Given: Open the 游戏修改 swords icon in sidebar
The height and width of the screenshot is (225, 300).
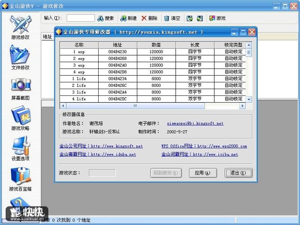Looking at the screenshot, I should pyautogui.click(x=20, y=24).
